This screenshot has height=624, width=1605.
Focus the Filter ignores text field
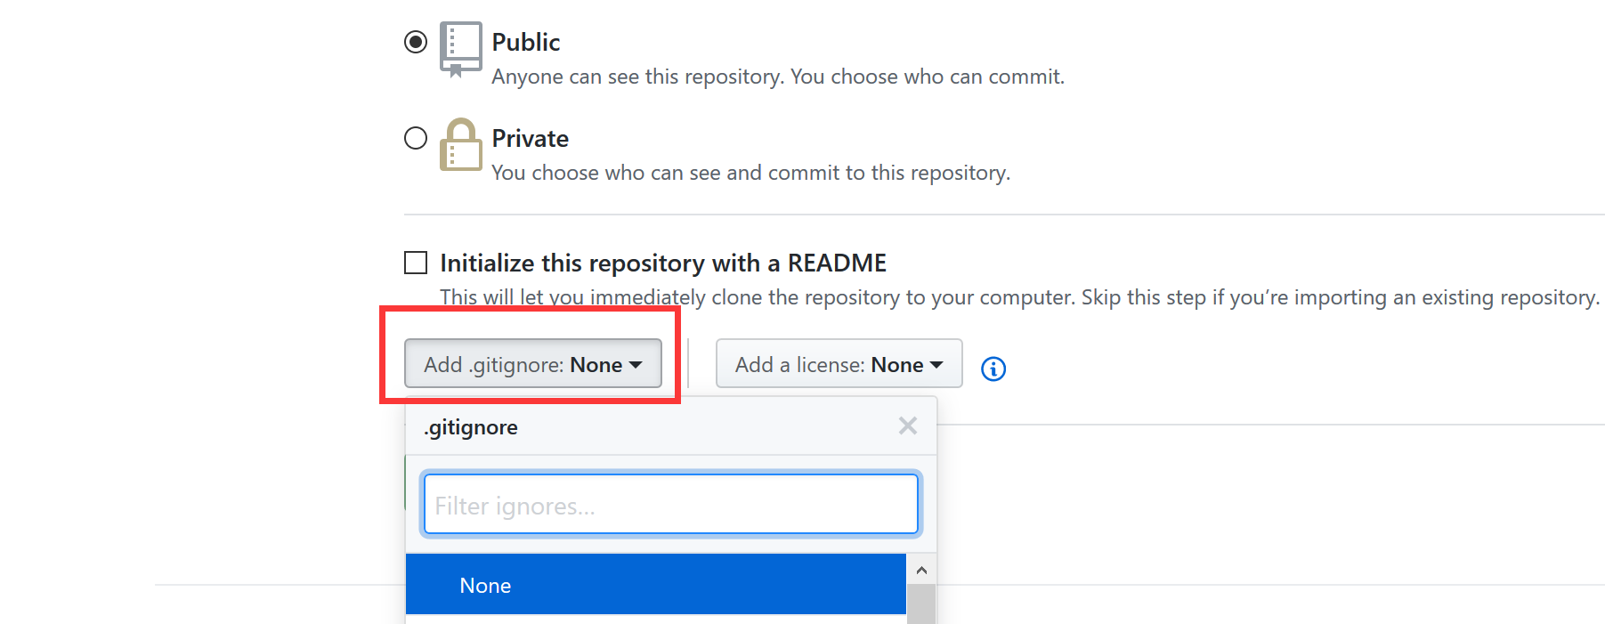[x=671, y=504]
